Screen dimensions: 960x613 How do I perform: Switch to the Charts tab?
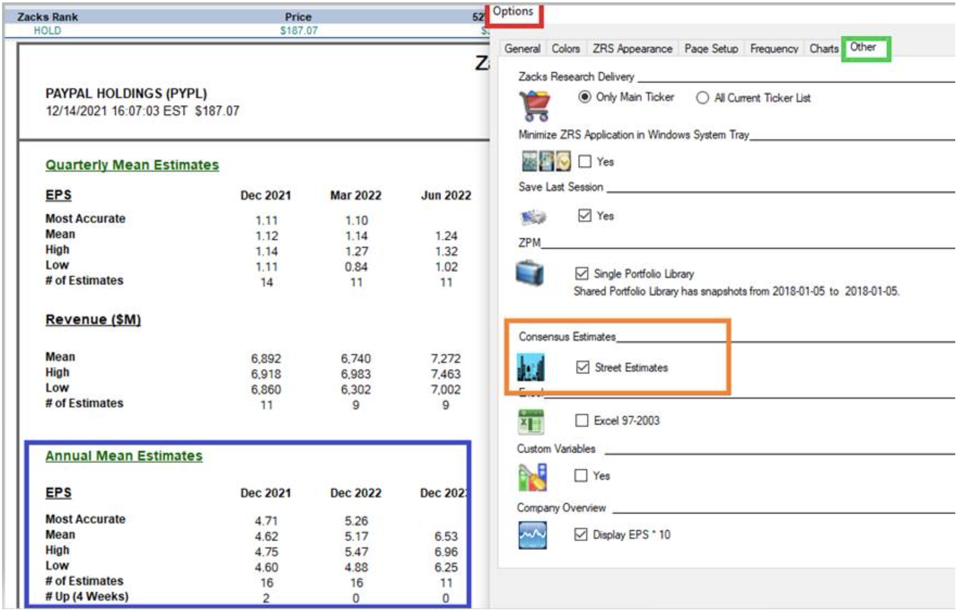tap(824, 49)
